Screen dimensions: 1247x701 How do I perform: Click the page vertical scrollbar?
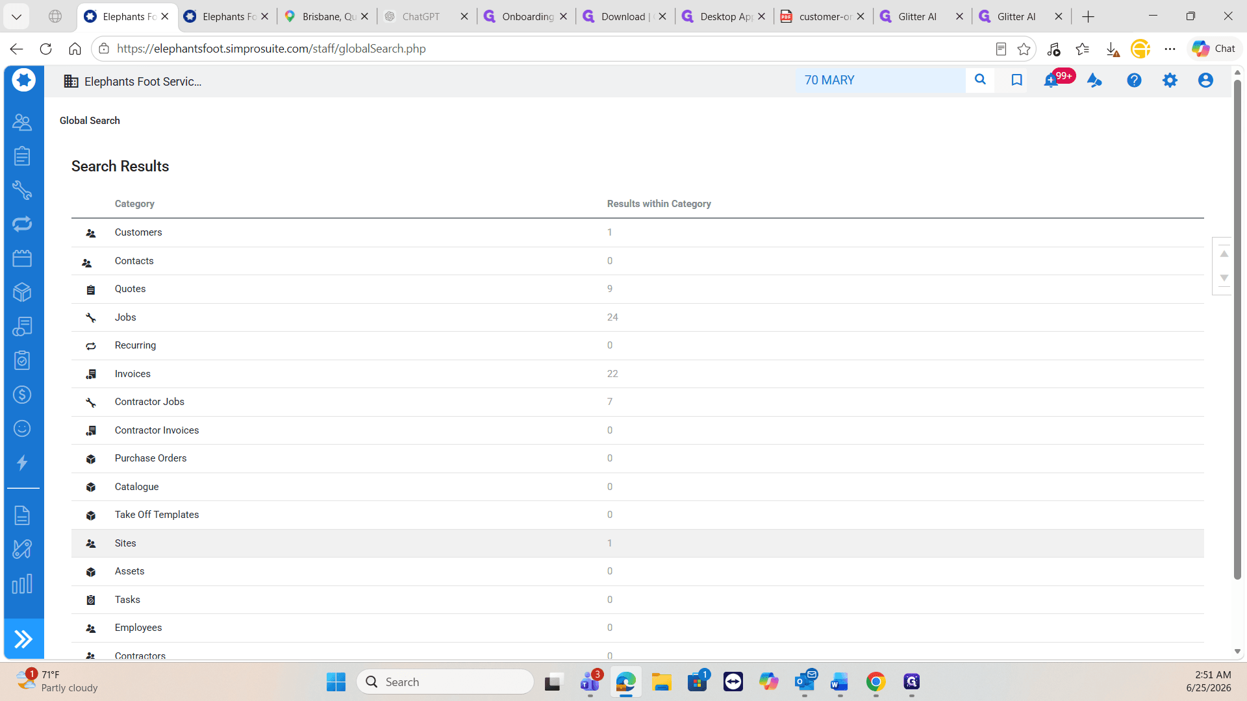point(1237,329)
